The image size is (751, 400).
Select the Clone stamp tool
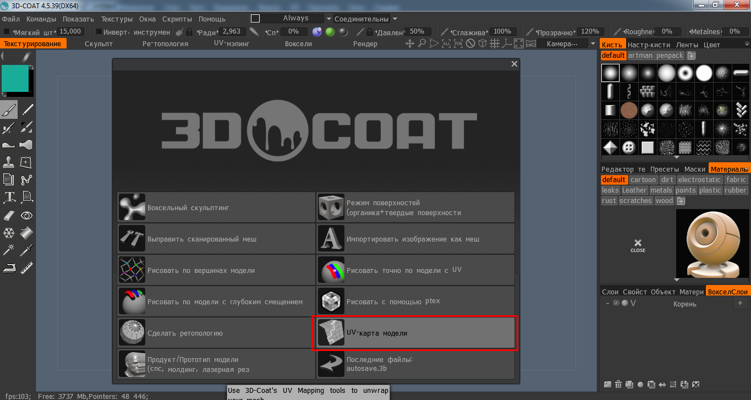(x=9, y=162)
